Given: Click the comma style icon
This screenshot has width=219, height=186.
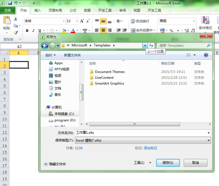Looking at the screenshot, I should pos(178,30).
